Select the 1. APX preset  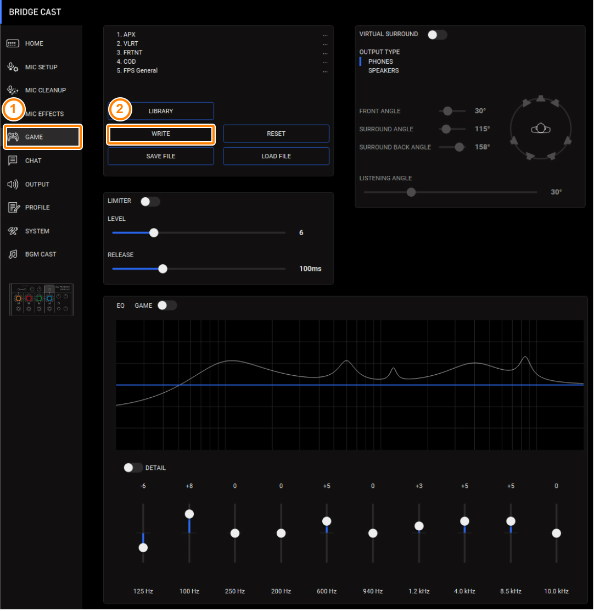pos(126,35)
